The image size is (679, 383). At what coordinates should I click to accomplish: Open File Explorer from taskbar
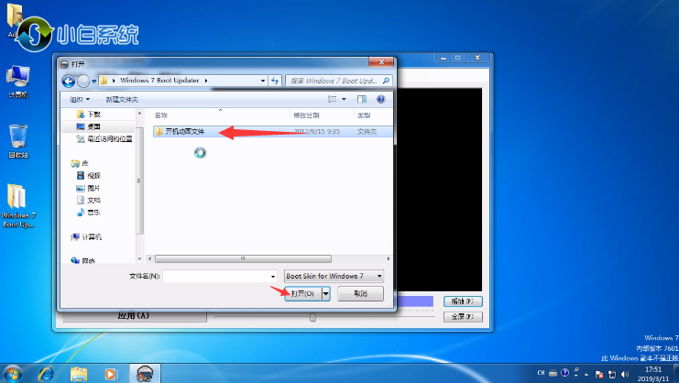click(x=79, y=374)
